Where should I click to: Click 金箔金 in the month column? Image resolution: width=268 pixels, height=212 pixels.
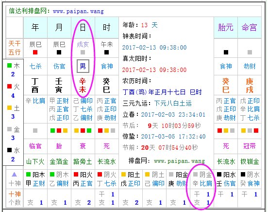click(x=59, y=161)
